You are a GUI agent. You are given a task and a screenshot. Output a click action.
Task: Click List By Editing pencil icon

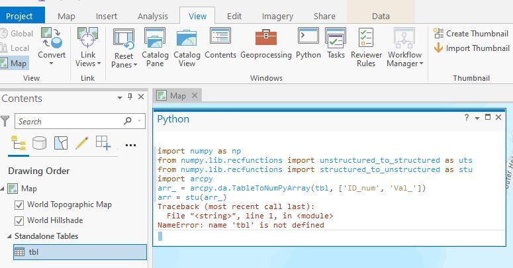click(81, 142)
